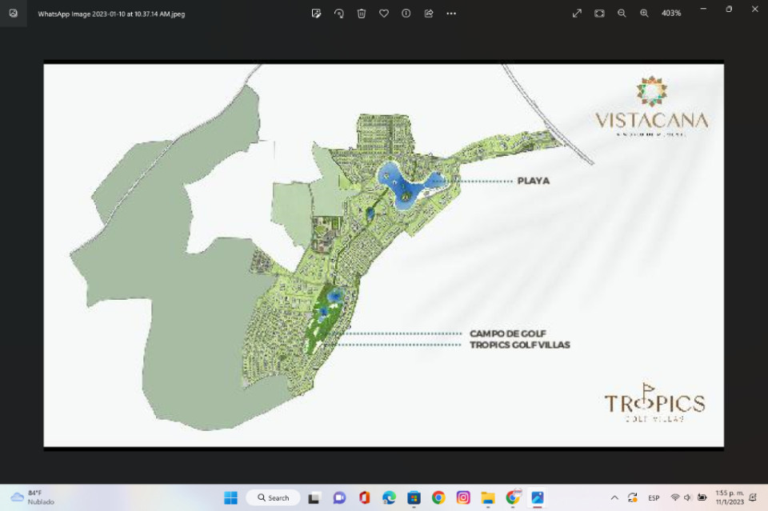Expand the hidden system tray icons chevron
Screen dimensions: 768x511
coord(614,497)
